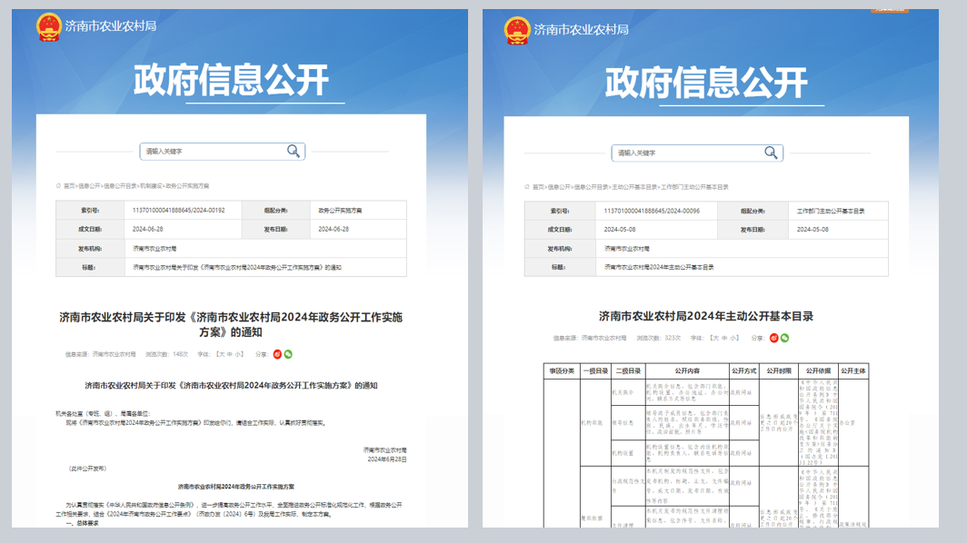
Task: Set font size 小 on the 政务公开工作实施方案 page
Action: tap(239, 354)
